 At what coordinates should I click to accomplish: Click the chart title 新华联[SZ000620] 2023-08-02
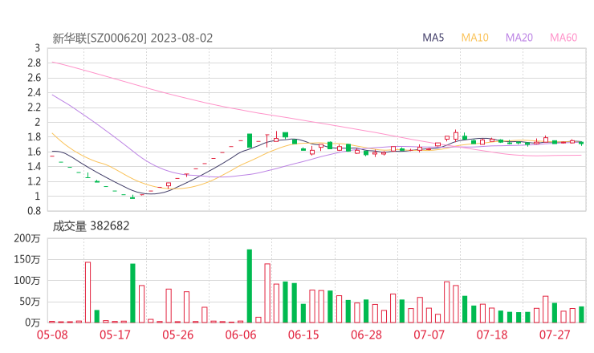[x=132, y=39]
